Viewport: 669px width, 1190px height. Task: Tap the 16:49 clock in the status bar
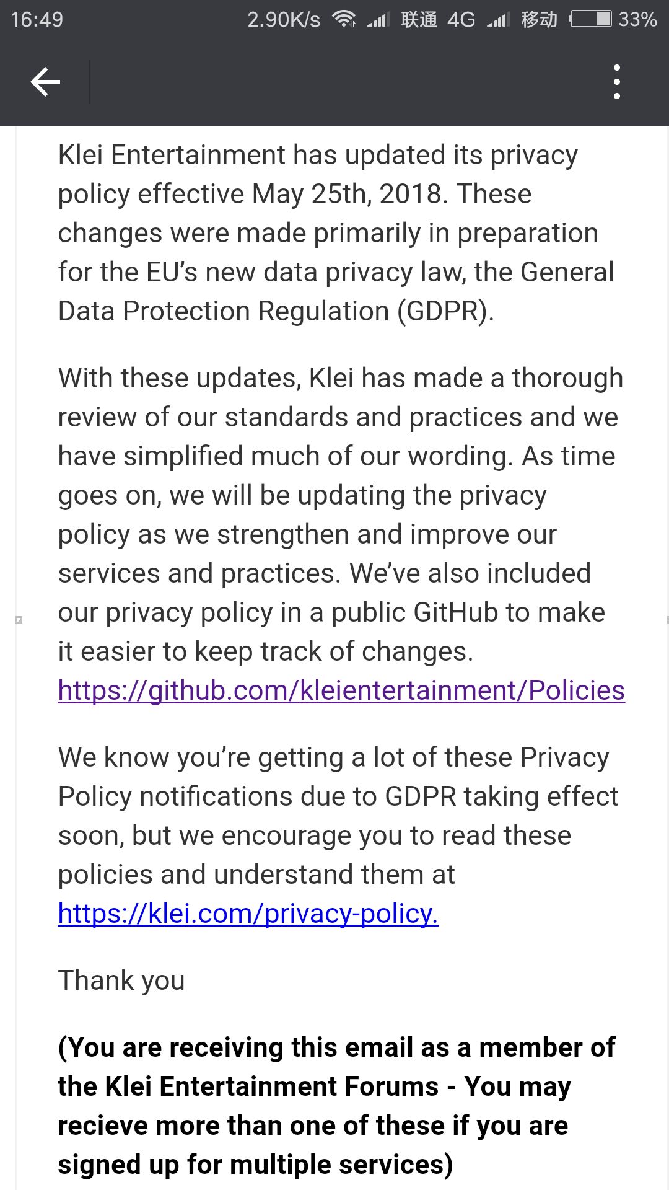[37, 19]
